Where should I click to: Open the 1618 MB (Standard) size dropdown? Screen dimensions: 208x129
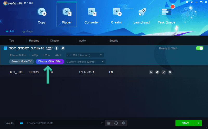[85, 55]
